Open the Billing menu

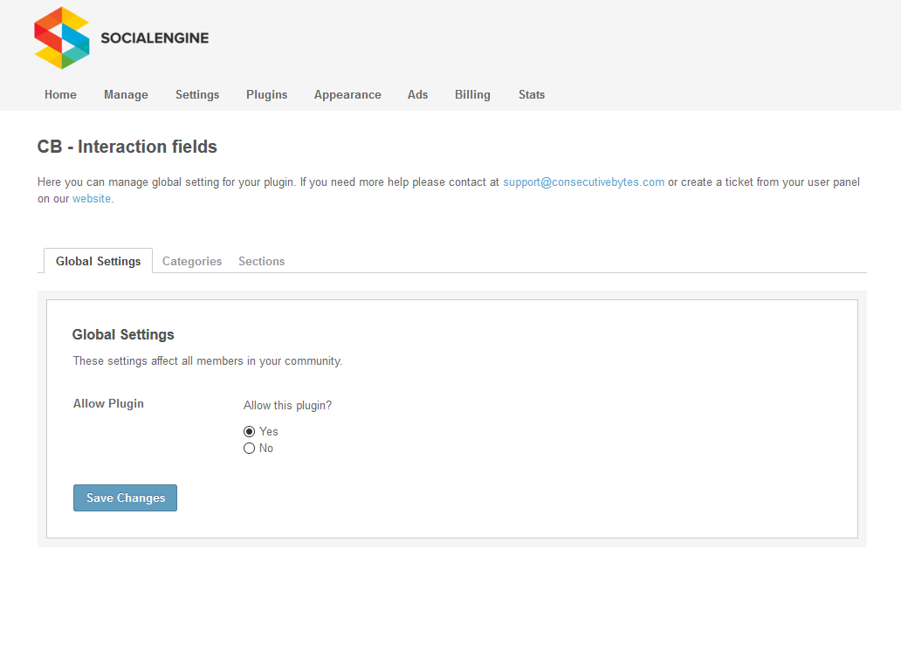click(x=472, y=94)
